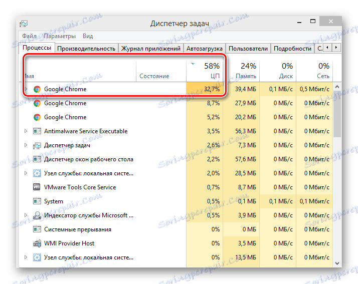Viewport: 358px width, 284px height.
Task: Select the Системные прерывания process name
Action: [78, 229]
